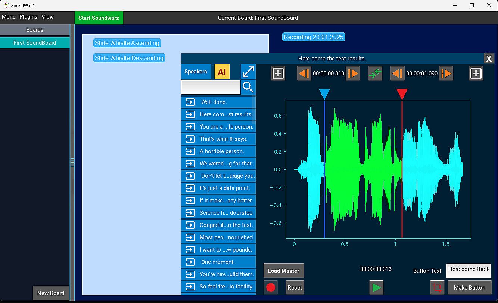
Task: Click the right plus zoom icon
Action: point(476,73)
